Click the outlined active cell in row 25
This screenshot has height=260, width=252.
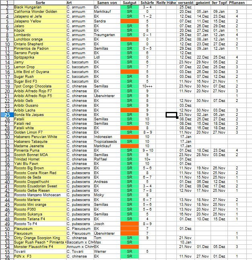[172, 115]
